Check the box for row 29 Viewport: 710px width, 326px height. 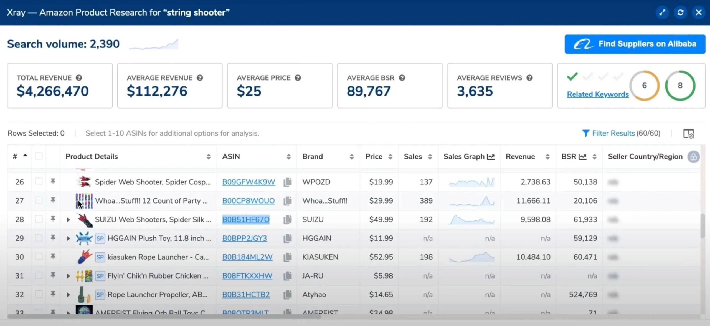(x=39, y=238)
